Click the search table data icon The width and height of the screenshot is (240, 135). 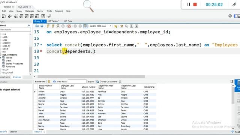pos(43,16)
